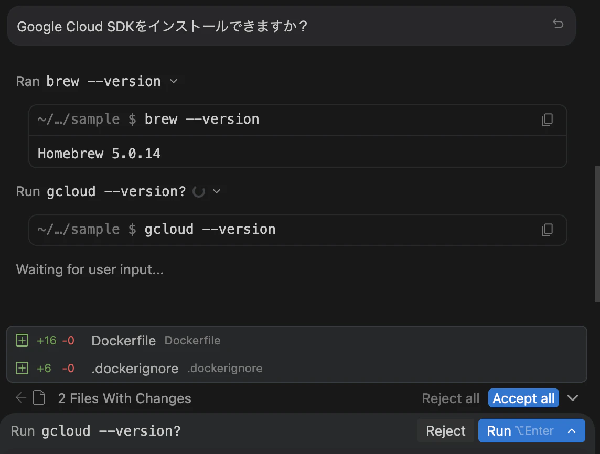The image size is (600, 454).
Task: Click the chat panel vertical scrollbar
Action: 597,234
